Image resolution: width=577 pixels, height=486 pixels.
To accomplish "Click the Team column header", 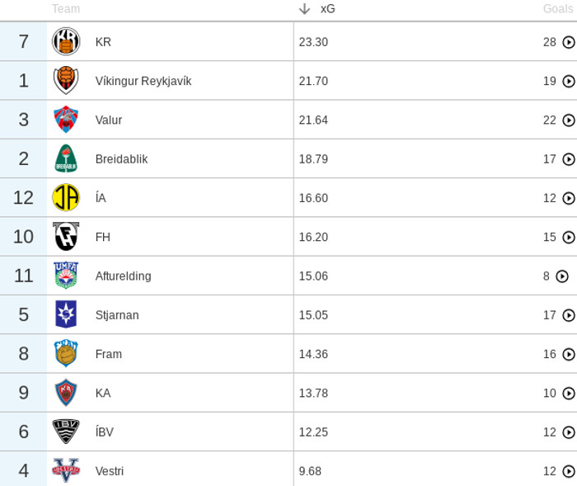I will coord(66,9).
